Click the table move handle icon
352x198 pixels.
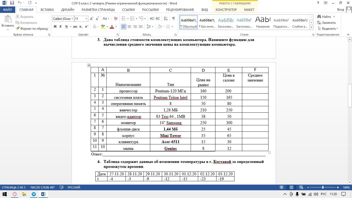pyautogui.click(x=89, y=65)
